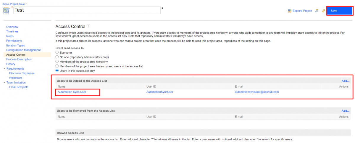The height and width of the screenshot is (143, 355).
Task: Click the project area icon beside Test
Action: click(x=6, y=10)
